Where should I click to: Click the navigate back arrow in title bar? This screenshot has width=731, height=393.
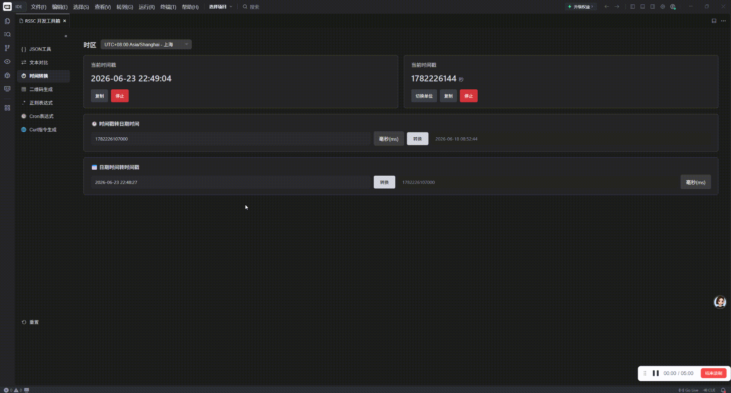(607, 7)
